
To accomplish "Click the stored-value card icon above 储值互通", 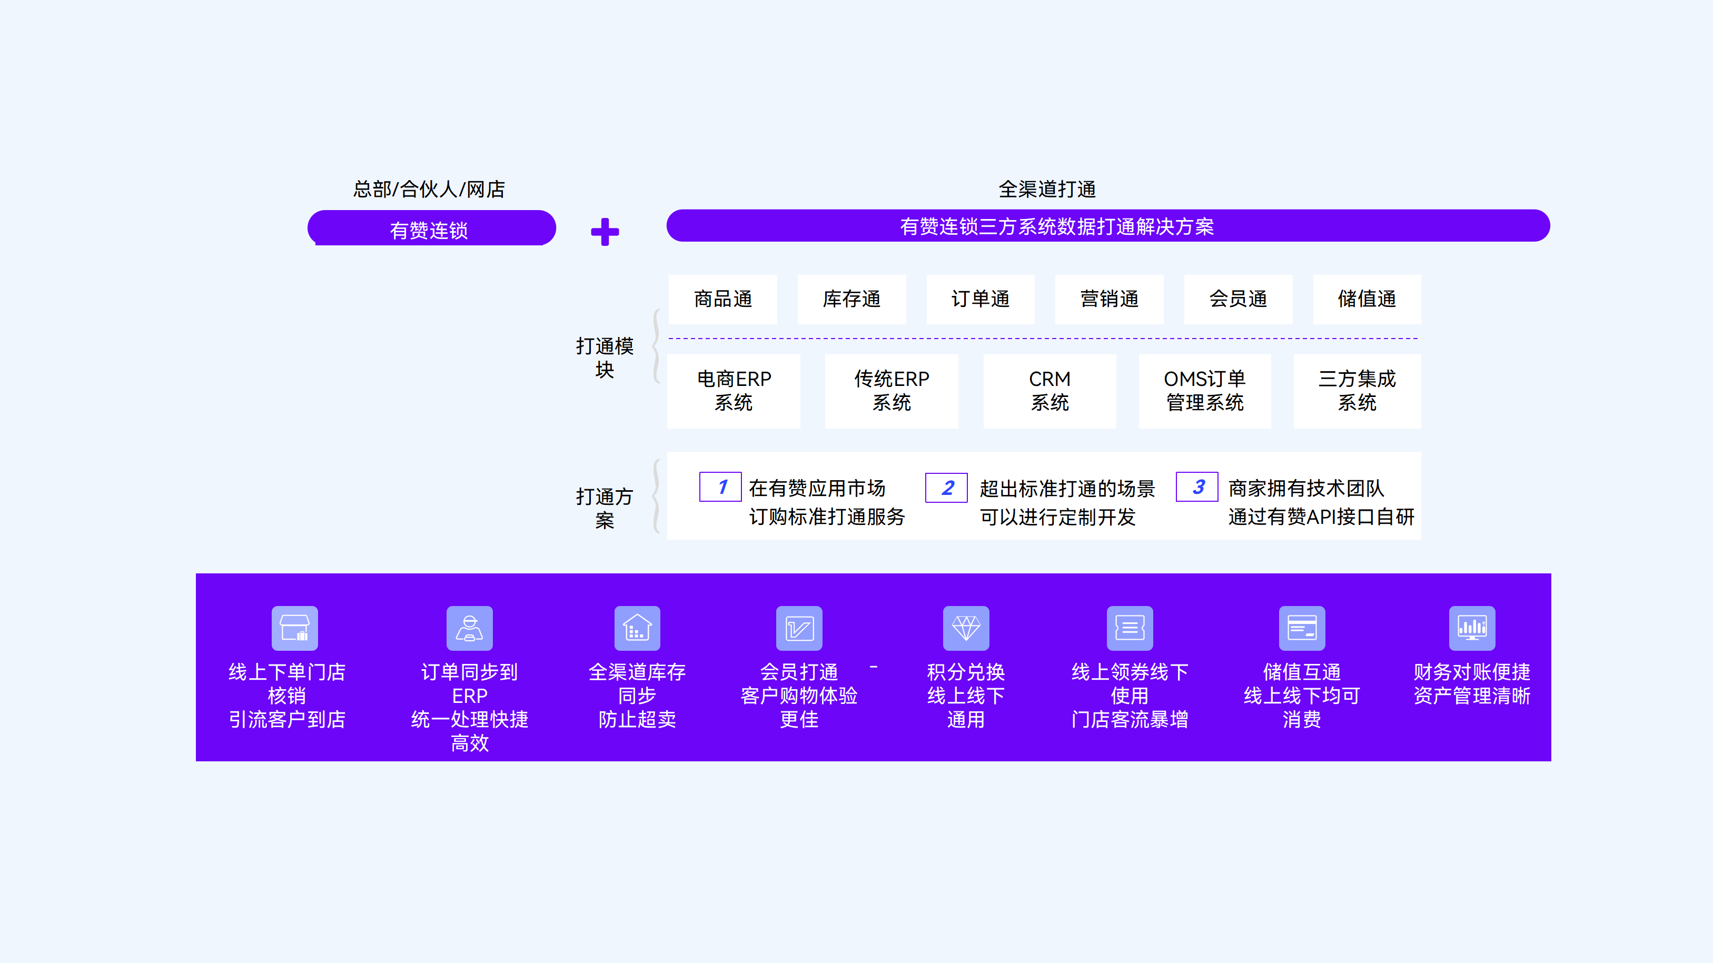I will (1302, 628).
